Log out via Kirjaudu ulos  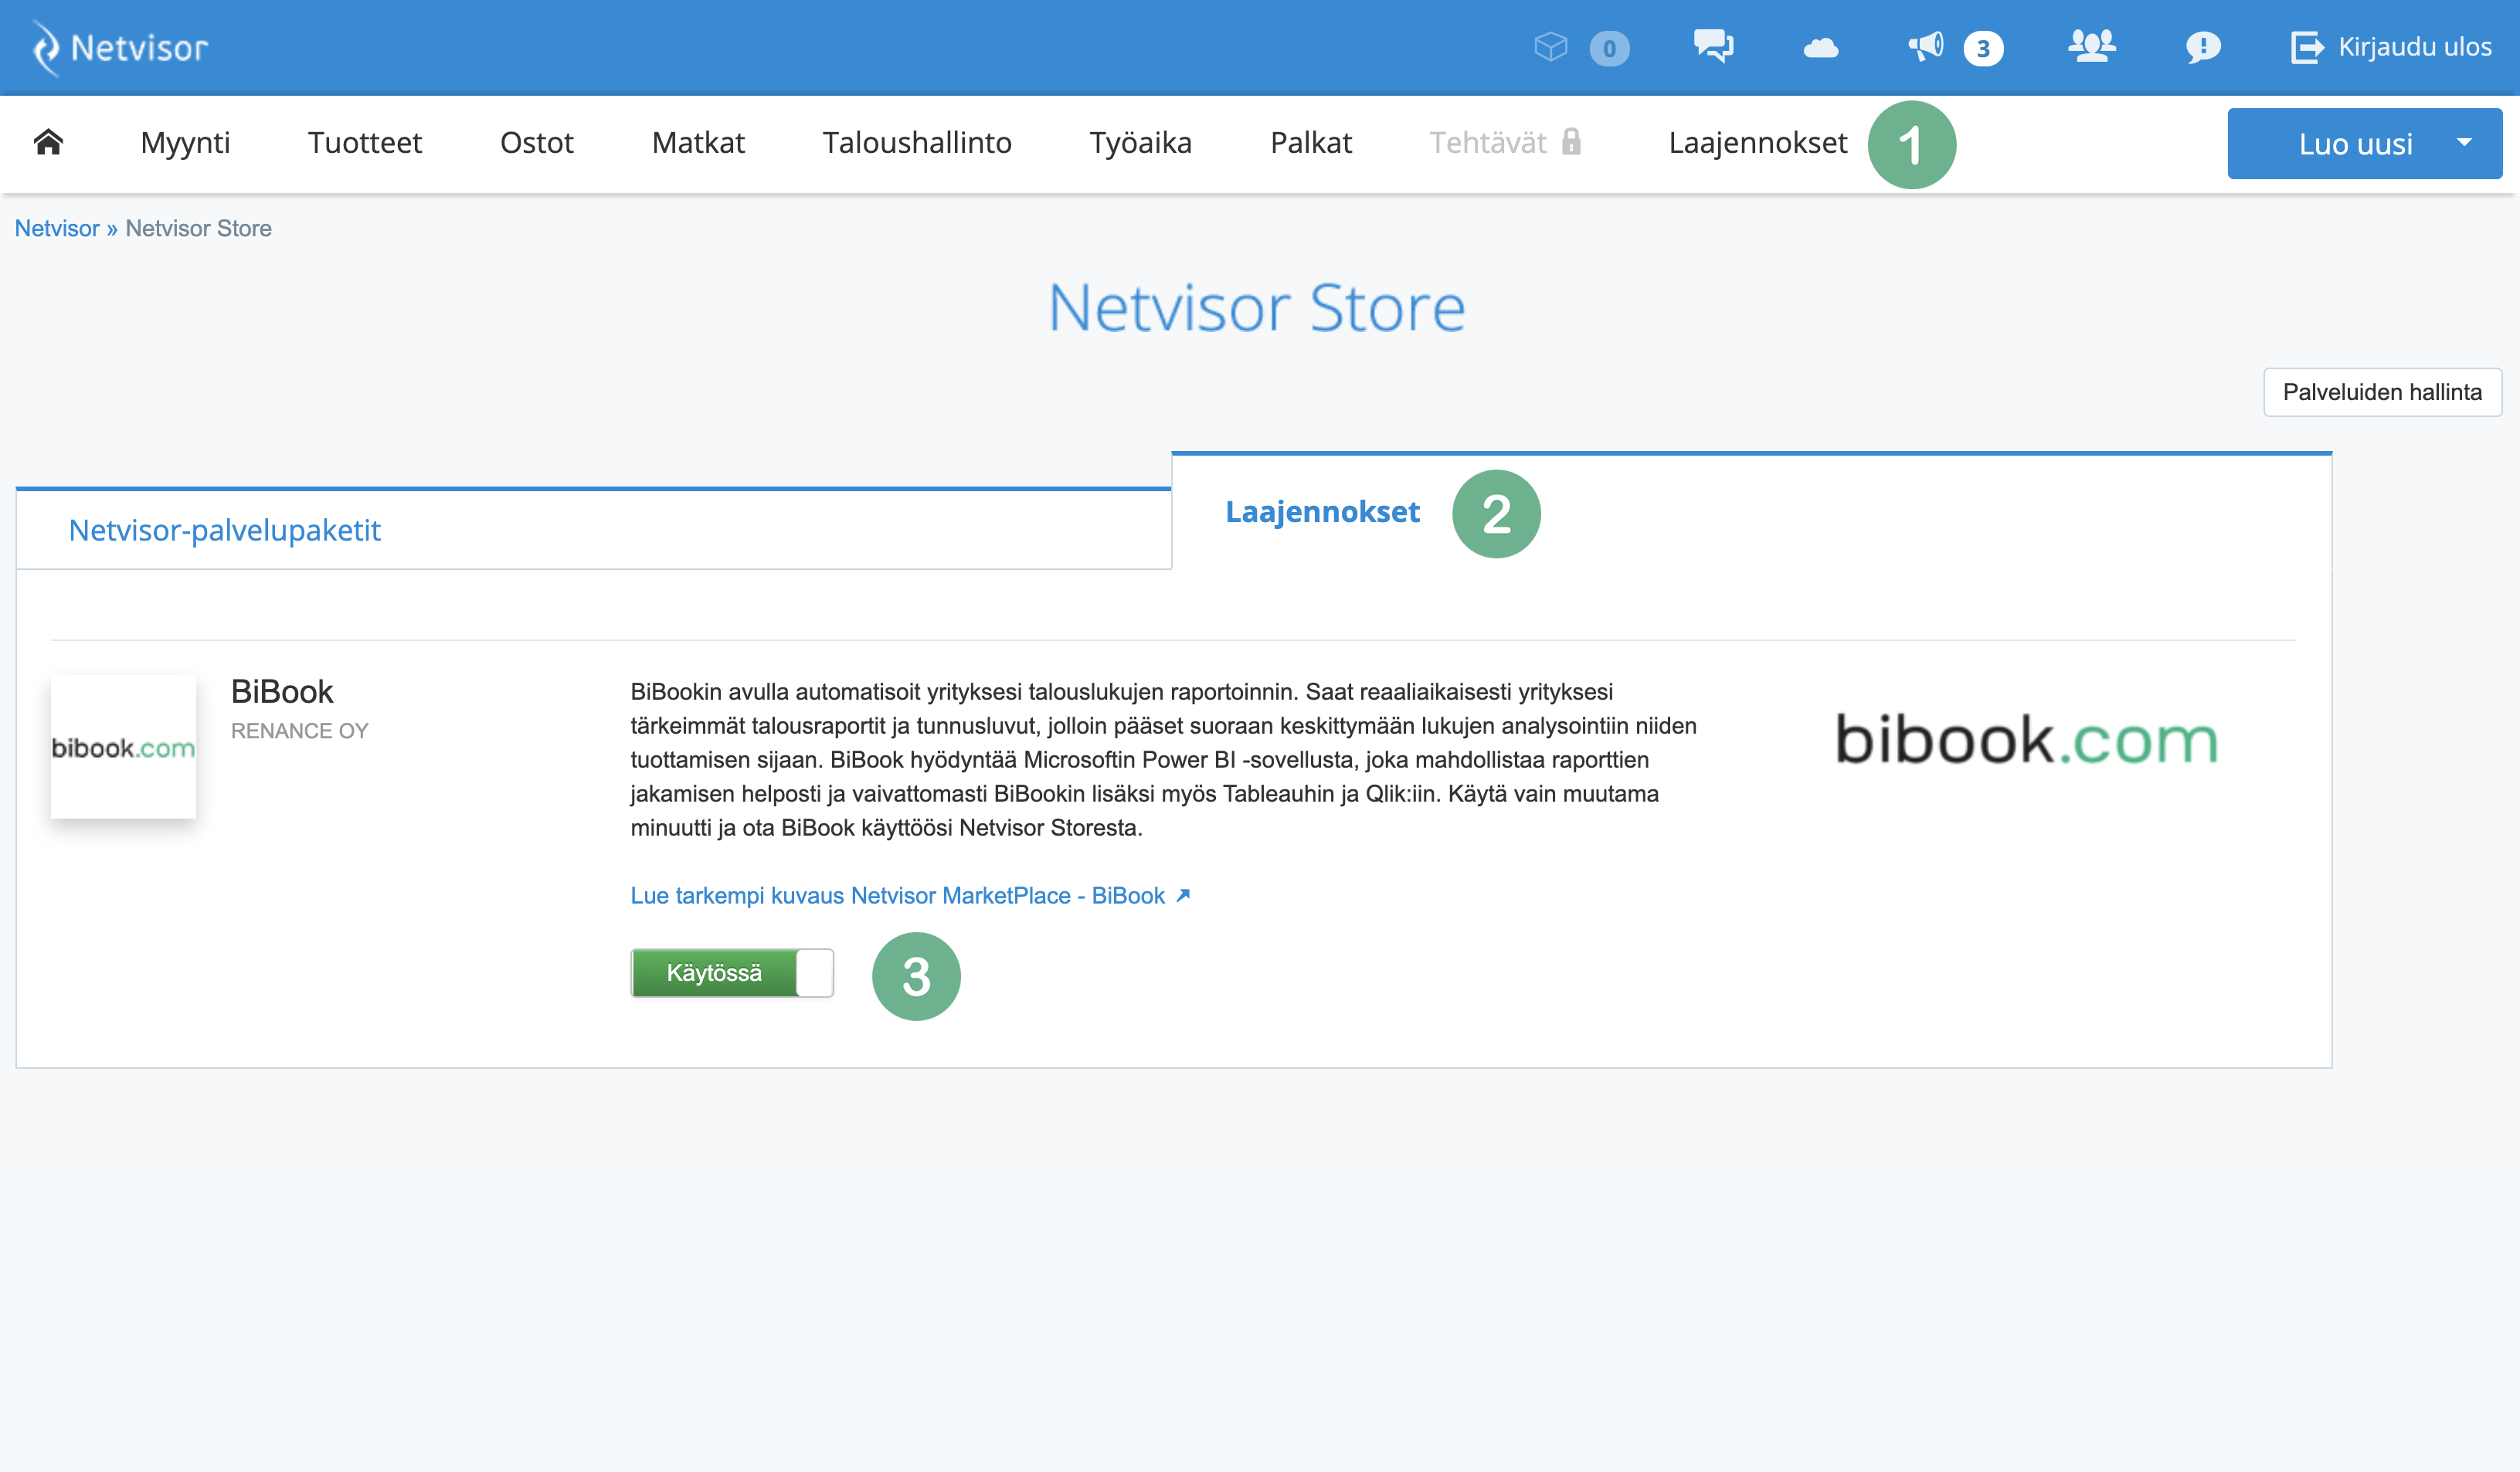(x=2391, y=47)
